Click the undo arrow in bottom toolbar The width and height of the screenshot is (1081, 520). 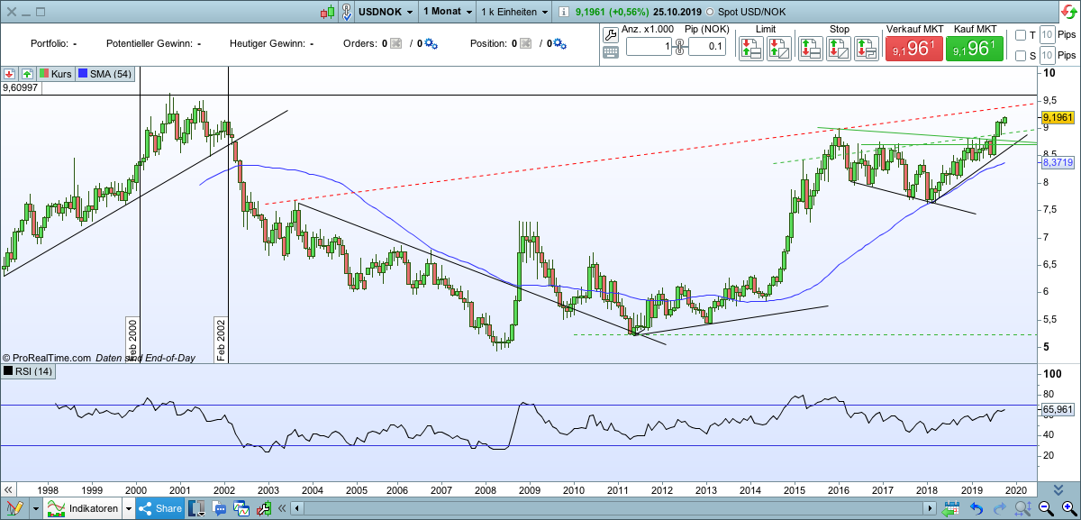(x=976, y=509)
